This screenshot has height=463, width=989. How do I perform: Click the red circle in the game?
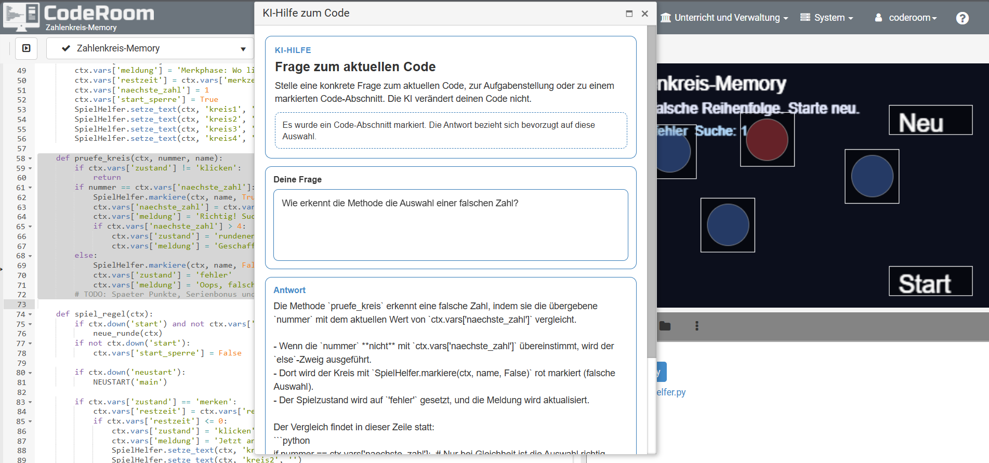point(767,140)
